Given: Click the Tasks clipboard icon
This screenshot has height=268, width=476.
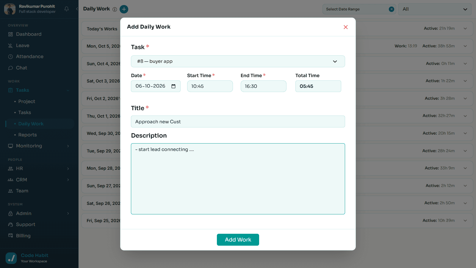Looking at the screenshot, I should pos(10,90).
